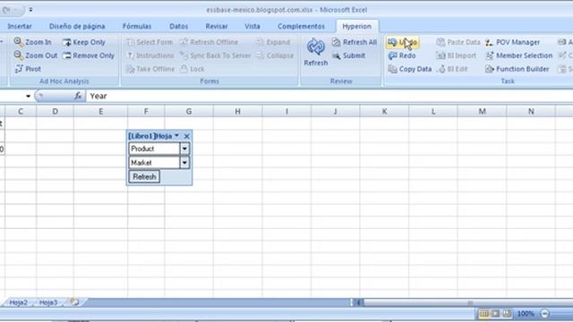Image resolution: width=573 pixels, height=322 pixels.
Task: Click the Expand command
Action: click(273, 42)
